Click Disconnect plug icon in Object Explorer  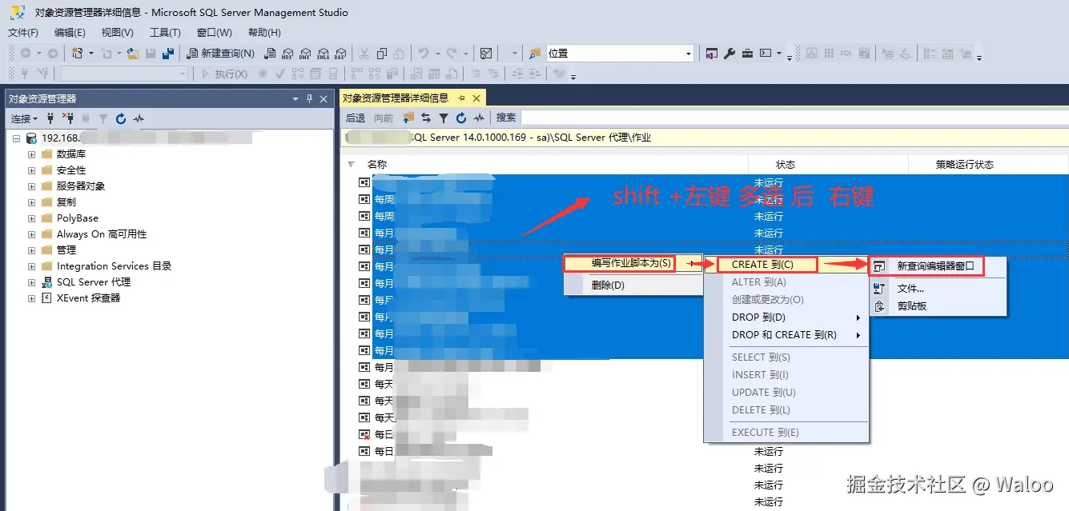coord(68,118)
